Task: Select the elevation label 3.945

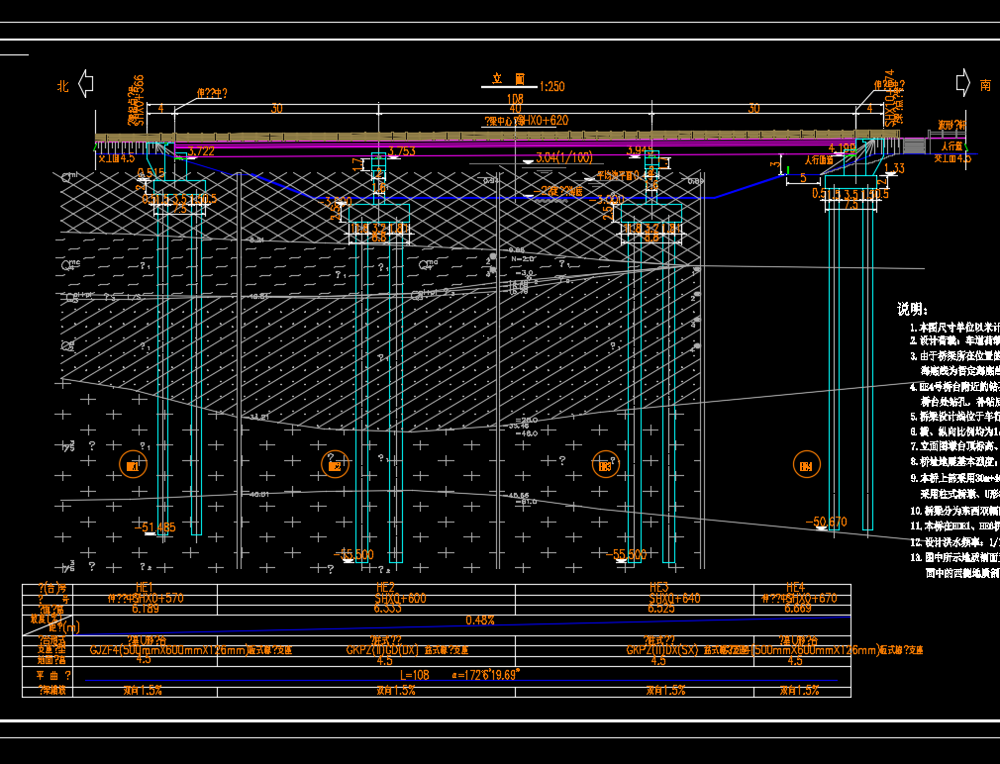Action: pyautogui.click(x=641, y=150)
